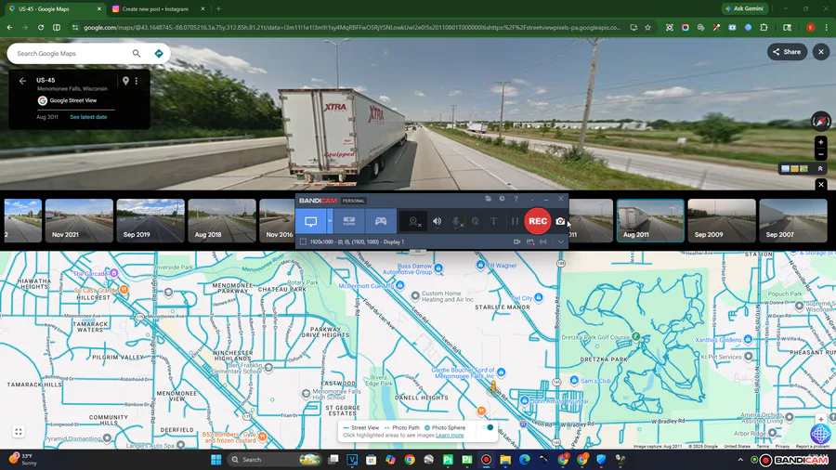Select the Nov 2021 Street View thumbnail
The height and width of the screenshot is (470, 836).
coord(79,221)
